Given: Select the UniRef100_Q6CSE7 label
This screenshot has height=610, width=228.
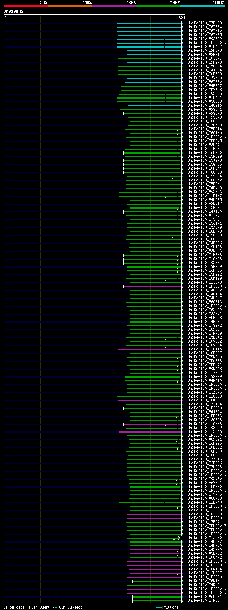Looking at the screenshot, I should pyautogui.click(x=204, y=121).
